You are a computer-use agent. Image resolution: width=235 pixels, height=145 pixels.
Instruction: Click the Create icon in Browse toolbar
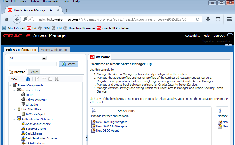point(37,79)
